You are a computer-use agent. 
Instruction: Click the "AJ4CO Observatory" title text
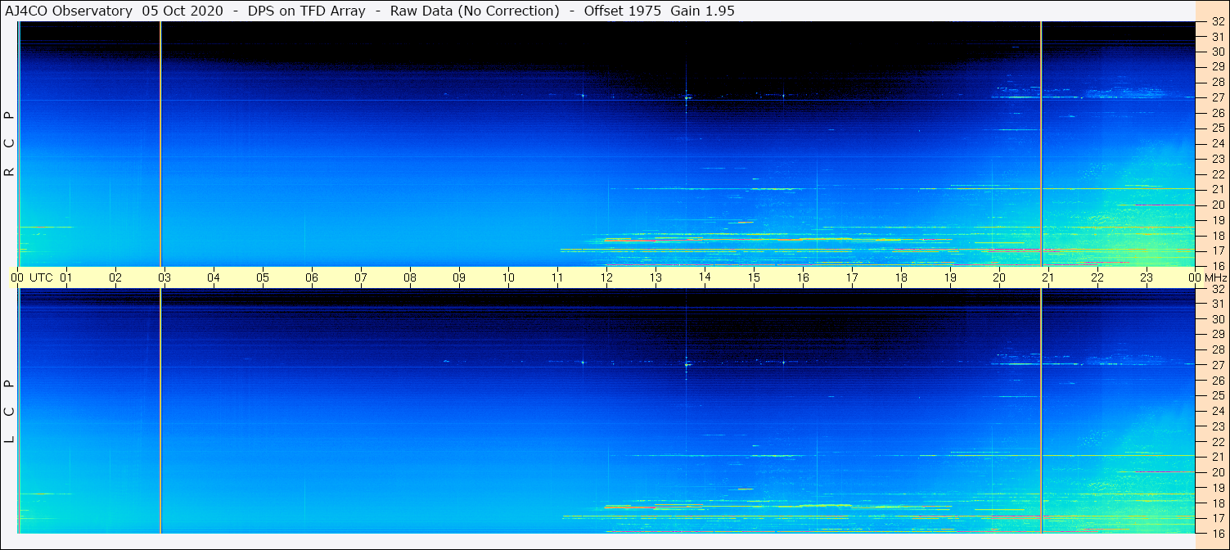68,11
